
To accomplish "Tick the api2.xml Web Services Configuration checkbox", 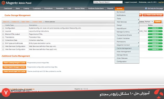I will pyautogui.click(x=3, y=49).
